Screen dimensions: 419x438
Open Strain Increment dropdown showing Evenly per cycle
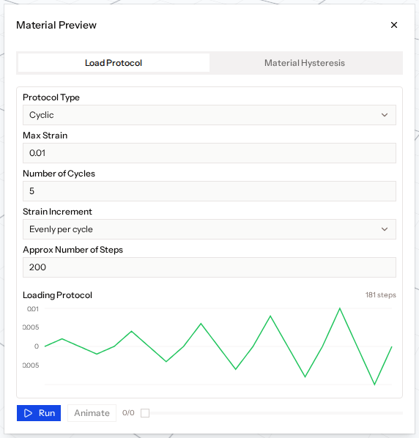[209, 229]
